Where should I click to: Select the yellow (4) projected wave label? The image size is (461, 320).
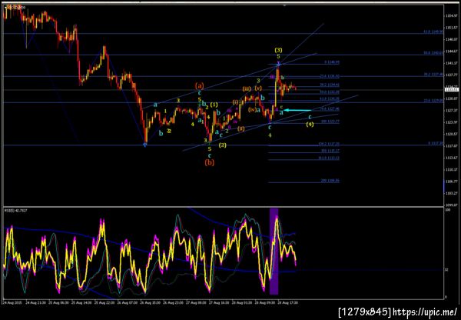(310, 125)
